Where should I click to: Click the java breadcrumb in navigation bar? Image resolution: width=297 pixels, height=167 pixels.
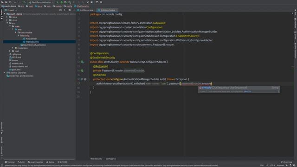[39, 6]
